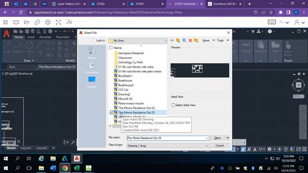The width and height of the screenshot is (308, 173).
Task: Expand the File name combo box arrow
Action: pos(207,138)
